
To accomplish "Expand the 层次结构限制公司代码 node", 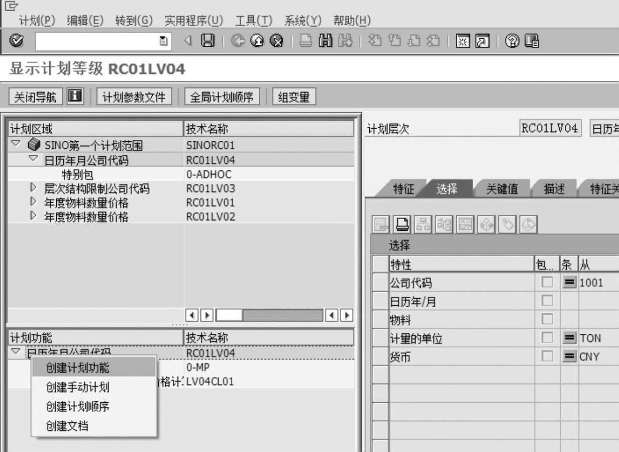I will (33, 188).
